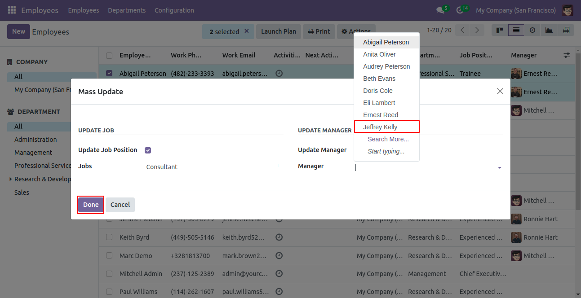Image resolution: width=581 pixels, height=298 pixels.
Task: Open the Manager dropdown arrow
Action: [499, 168]
